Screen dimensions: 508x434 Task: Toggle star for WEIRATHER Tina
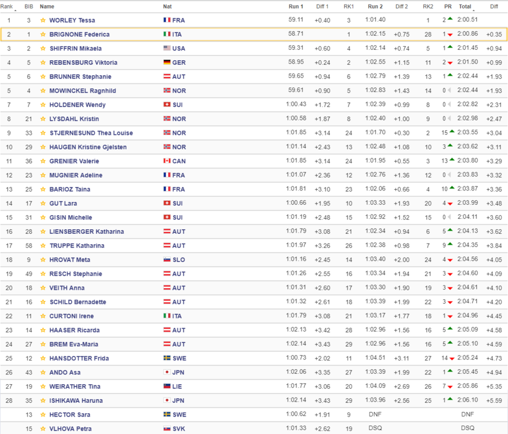coord(43,387)
